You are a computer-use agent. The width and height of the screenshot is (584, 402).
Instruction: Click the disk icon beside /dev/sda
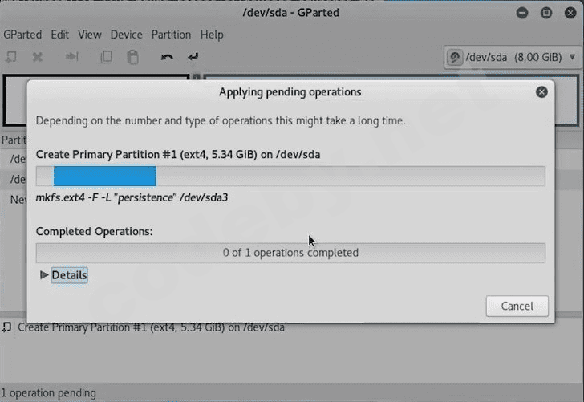click(455, 58)
